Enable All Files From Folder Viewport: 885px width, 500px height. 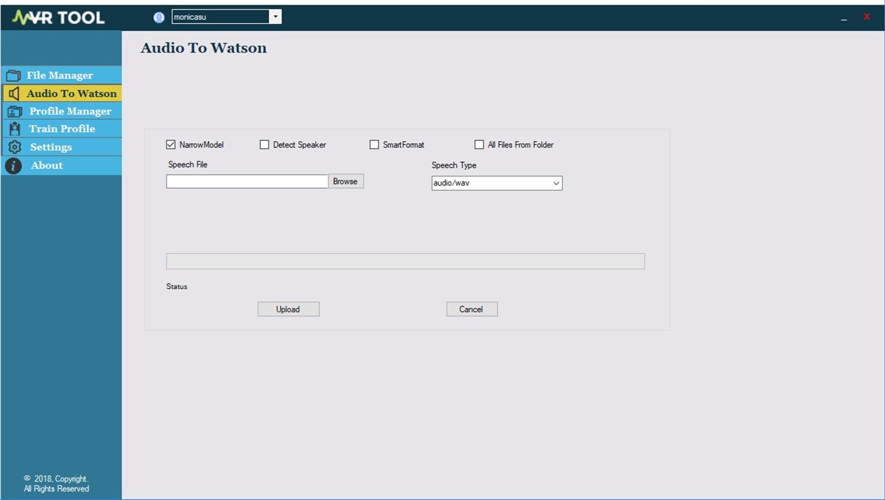coord(478,144)
